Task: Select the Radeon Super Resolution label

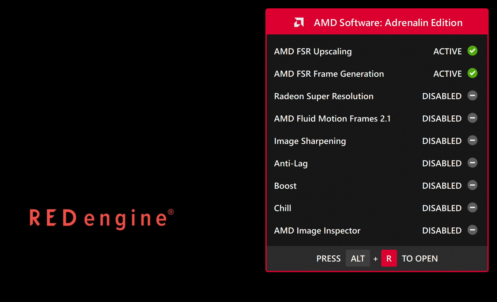Action: click(x=324, y=96)
